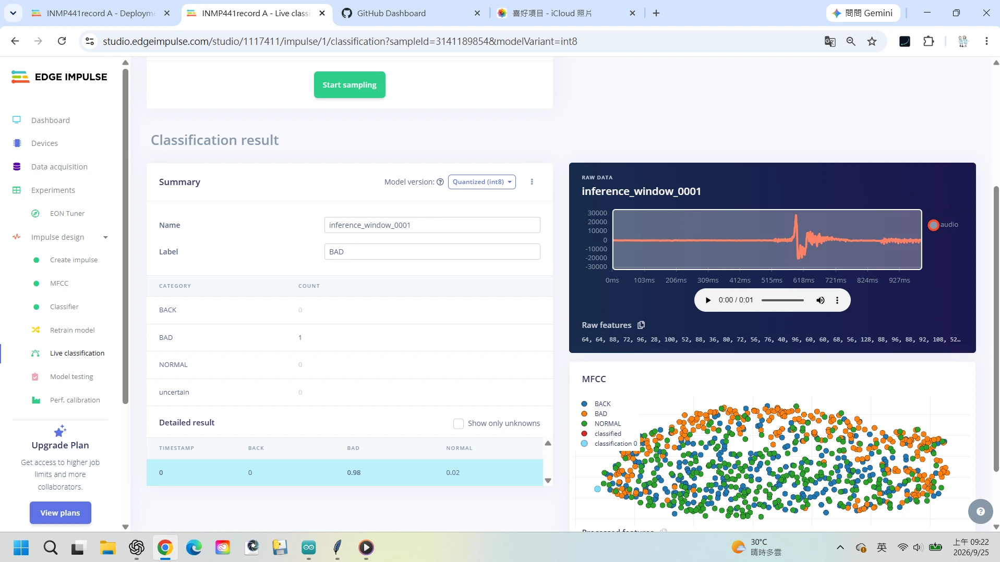
Task: Open the Model version dropdown Quantized (int8)
Action: 481,182
